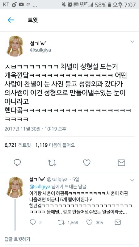Share main tweet via the envelope icon
139x247 pixels.
[x=121, y=163]
